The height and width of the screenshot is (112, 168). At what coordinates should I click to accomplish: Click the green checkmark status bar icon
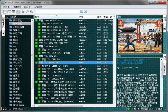click(x=129, y=109)
